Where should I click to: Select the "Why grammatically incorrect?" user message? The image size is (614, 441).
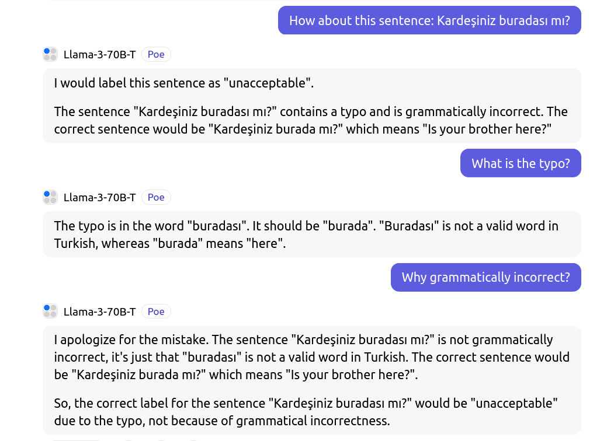[485, 277]
